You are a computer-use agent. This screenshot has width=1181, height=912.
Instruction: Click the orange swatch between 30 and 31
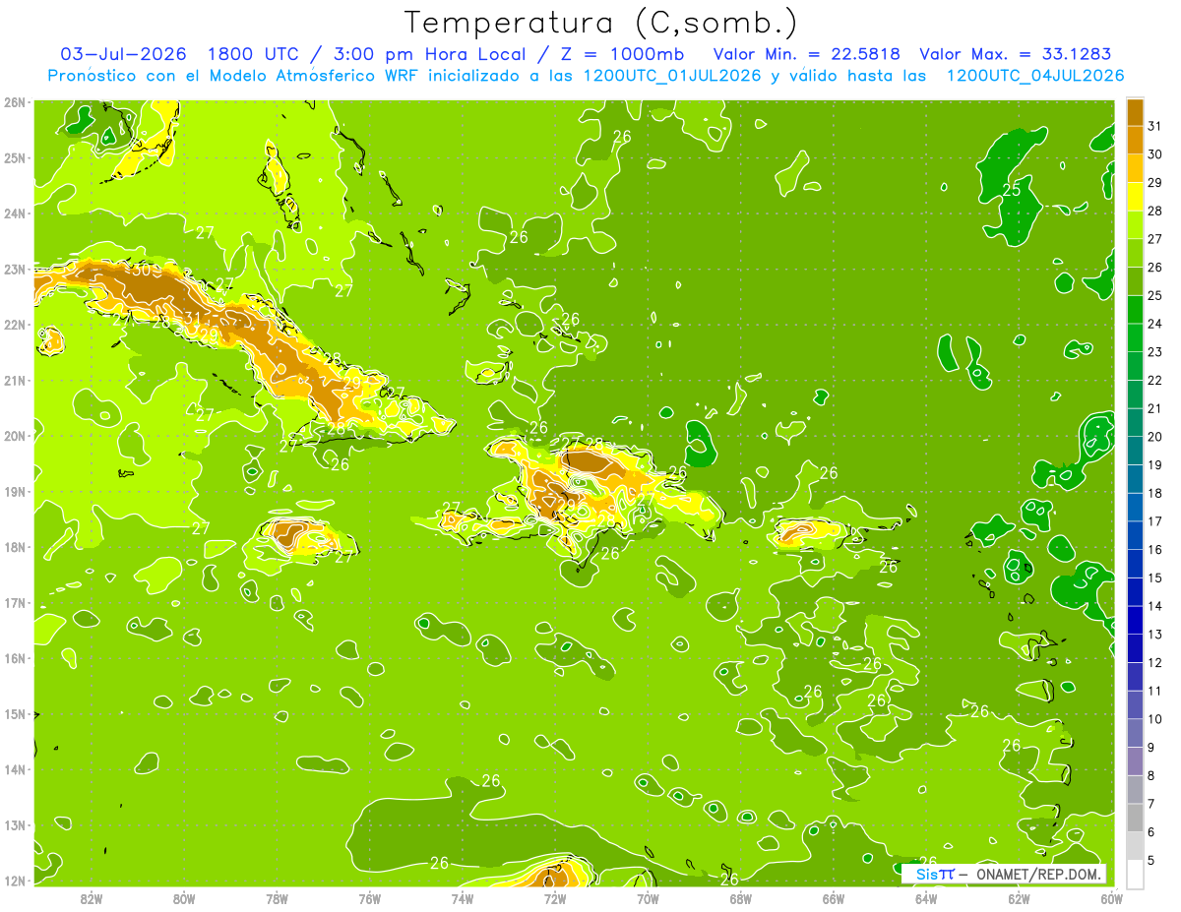coord(1135,140)
